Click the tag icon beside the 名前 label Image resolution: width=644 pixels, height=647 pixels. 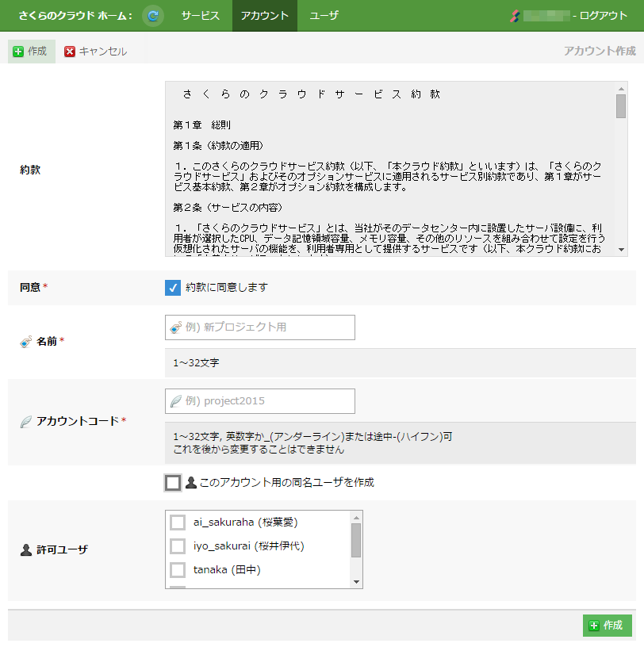point(25,342)
